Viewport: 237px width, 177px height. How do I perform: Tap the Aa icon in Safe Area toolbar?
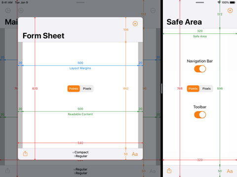pos(230,171)
